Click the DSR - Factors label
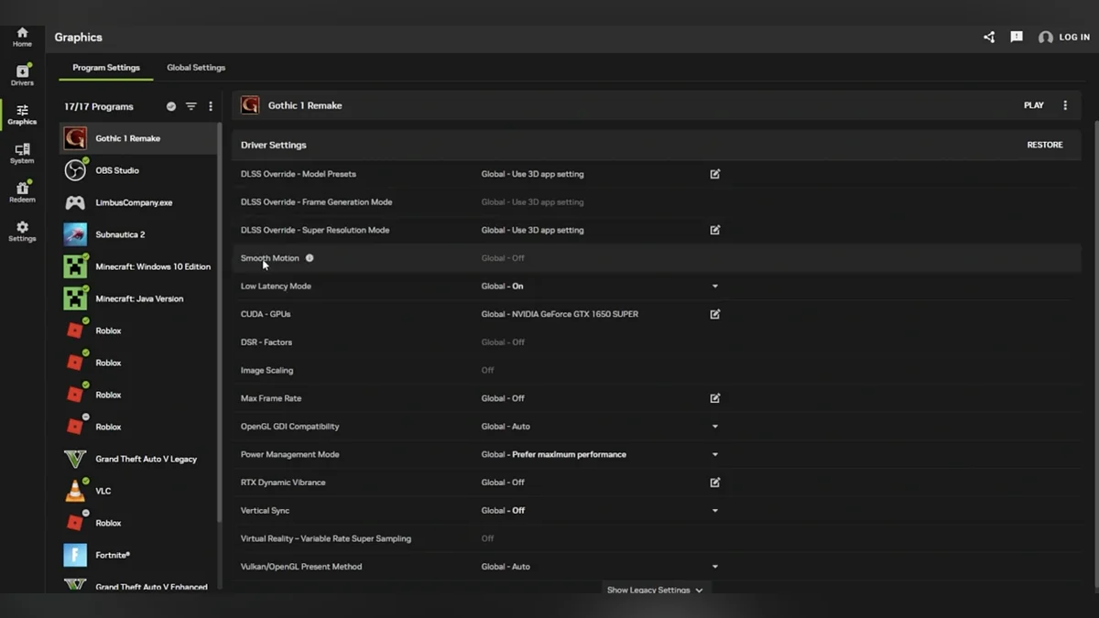 pos(267,342)
